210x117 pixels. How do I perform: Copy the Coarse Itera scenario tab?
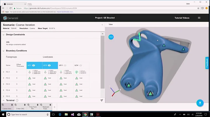(x=3, y=105)
